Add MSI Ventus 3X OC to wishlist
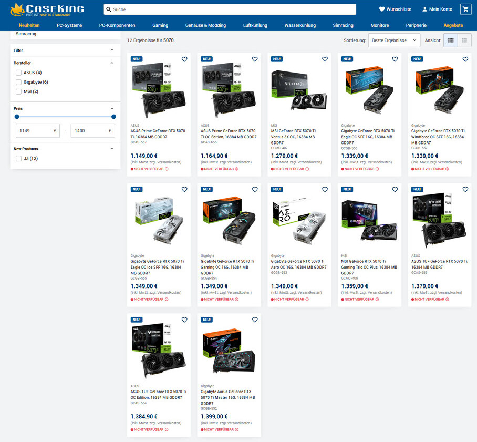The height and width of the screenshot is (442, 477). tap(325, 59)
